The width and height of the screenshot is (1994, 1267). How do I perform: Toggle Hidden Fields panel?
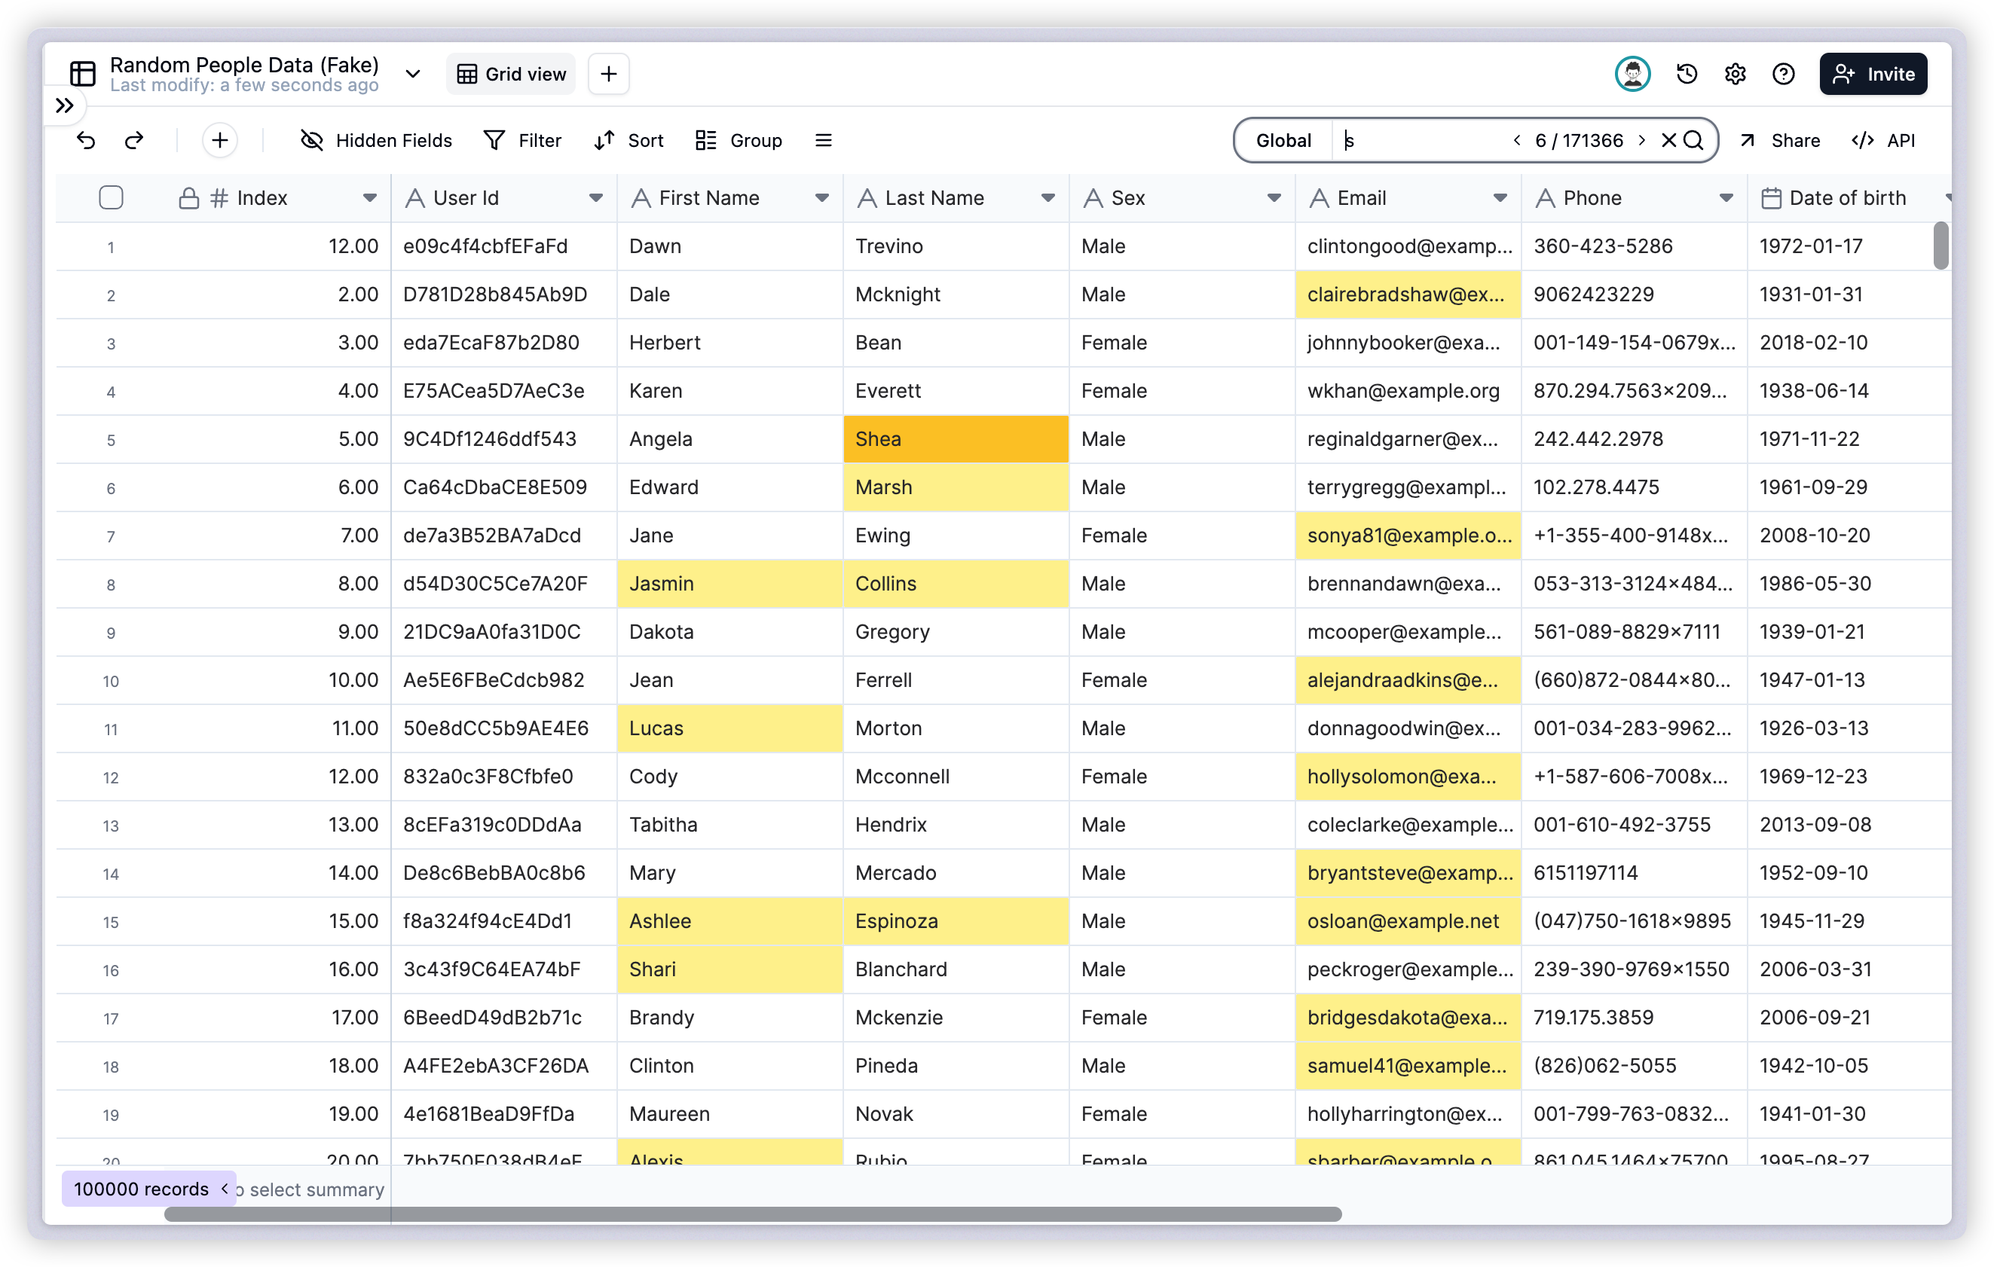coord(376,141)
